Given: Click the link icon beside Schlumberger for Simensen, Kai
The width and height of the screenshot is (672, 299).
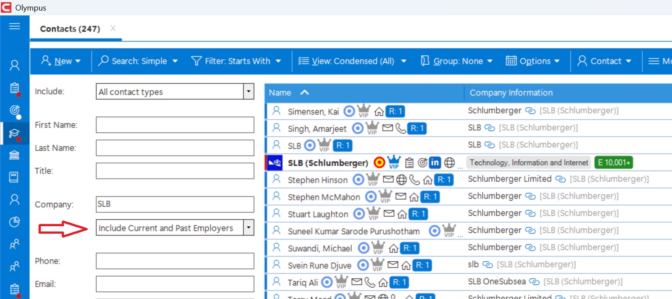Looking at the screenshot, I should (530, 111).
